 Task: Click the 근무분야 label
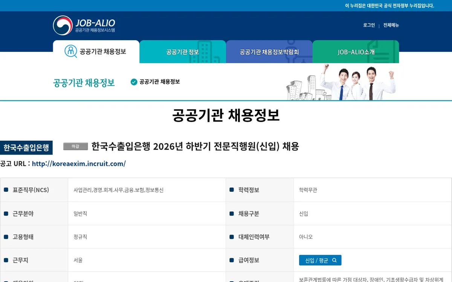coord(23,214)
